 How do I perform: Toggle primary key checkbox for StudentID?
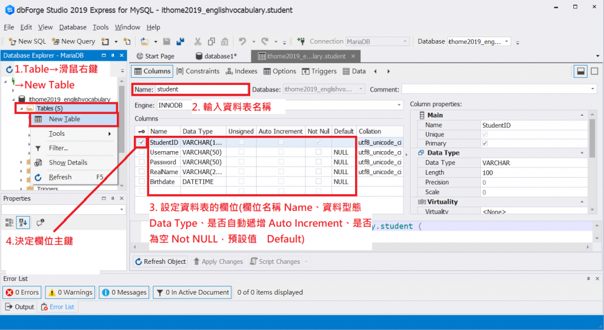click(142, 142)
